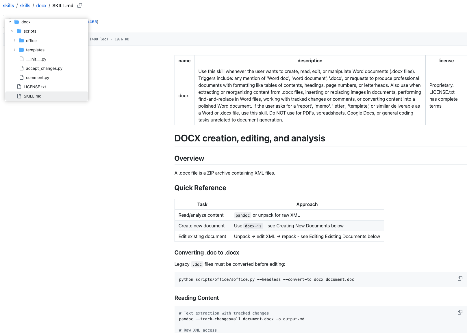Click the 'name' column header
This screenshot has width=467, height=333.
(184, 61)
